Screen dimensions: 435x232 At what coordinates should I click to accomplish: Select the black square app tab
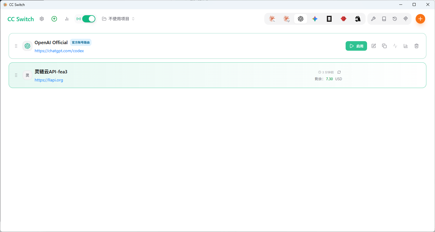329,19
